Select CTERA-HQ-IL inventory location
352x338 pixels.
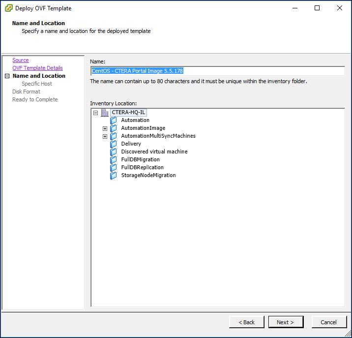coord(128,112)
